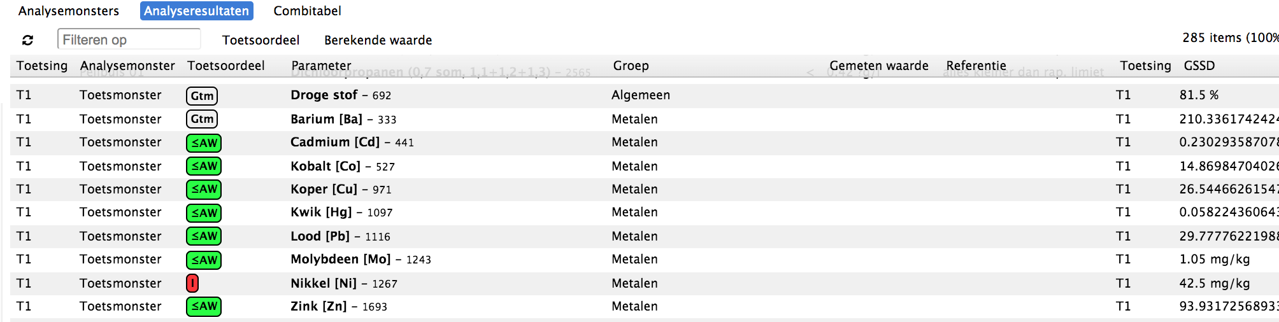Sort by the Groep column header
Screen dimensions: 1279x322
pos(631,66)
